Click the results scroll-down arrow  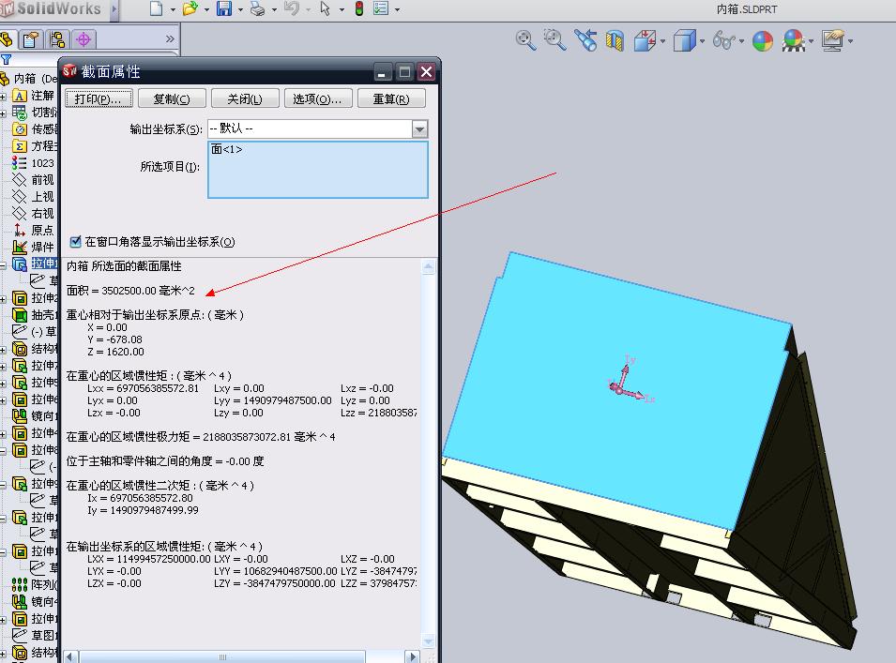pos(428,640)
